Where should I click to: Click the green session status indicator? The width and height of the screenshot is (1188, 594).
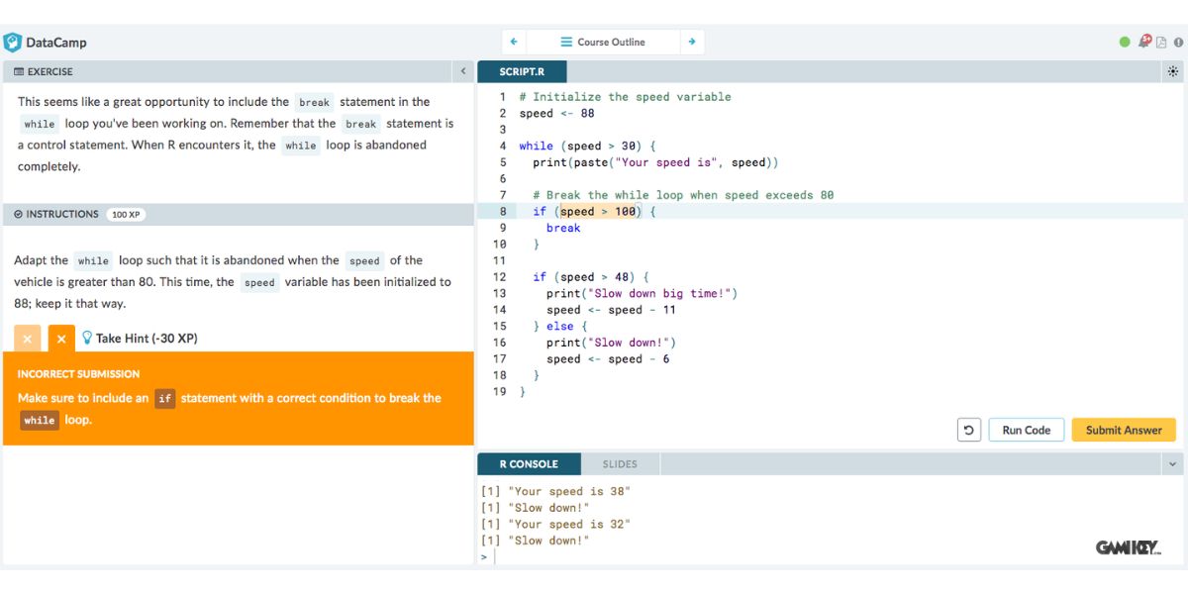click(1125, 43)
